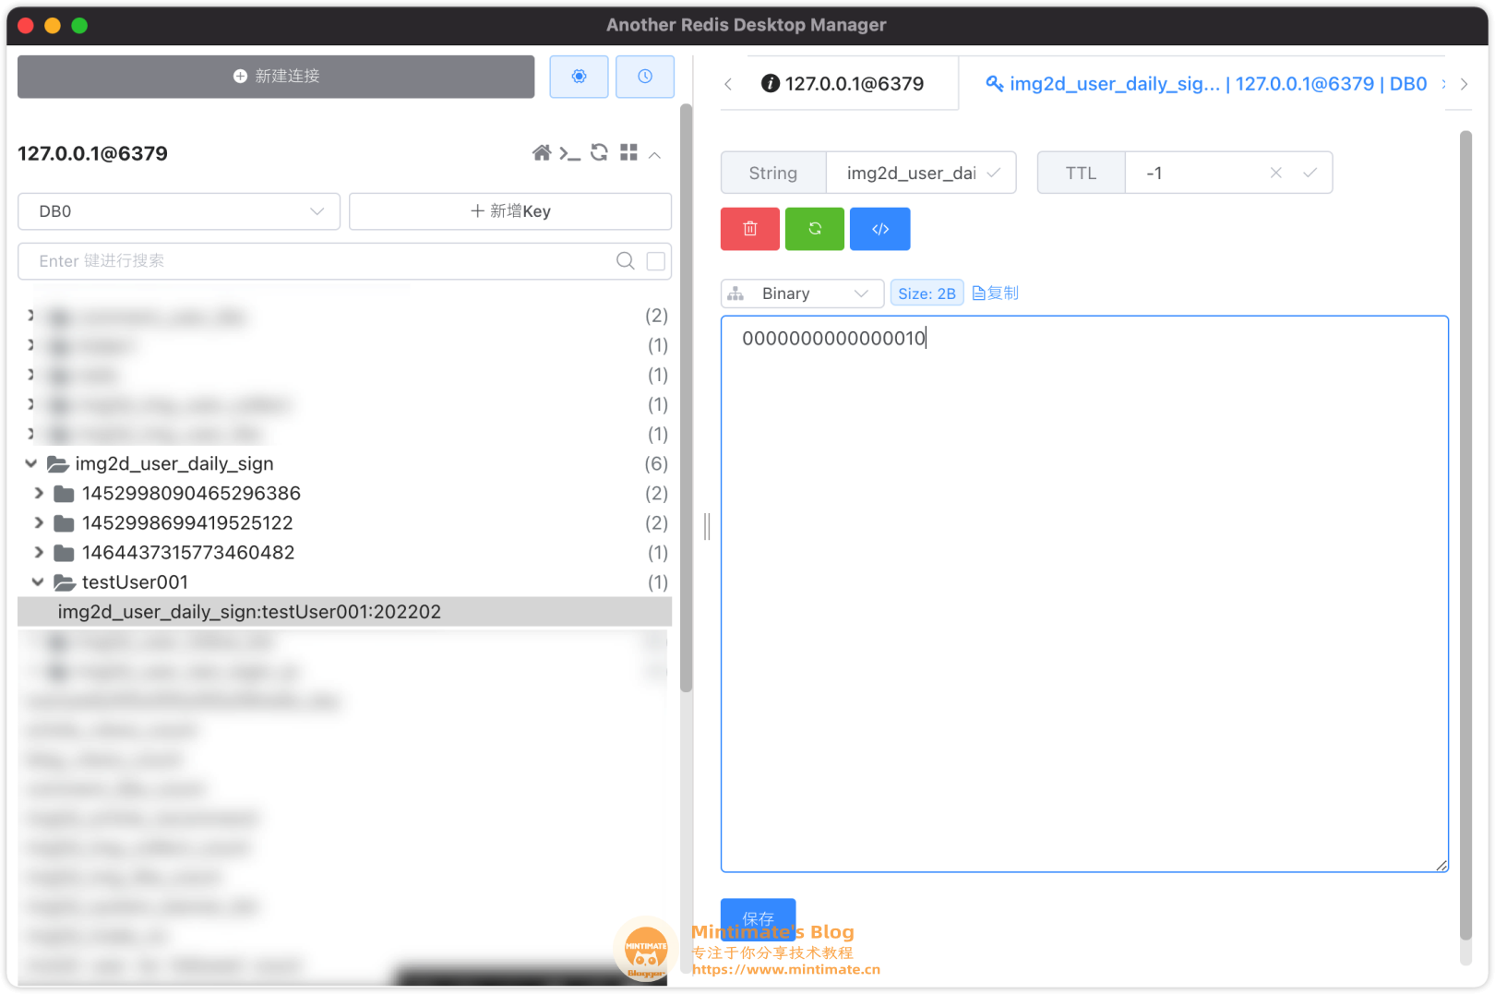This screenshot has height=994, width=1495.
Task: Collapse the 127.0.0.1@6379 connection panel
Action: (x=655, y=154)
